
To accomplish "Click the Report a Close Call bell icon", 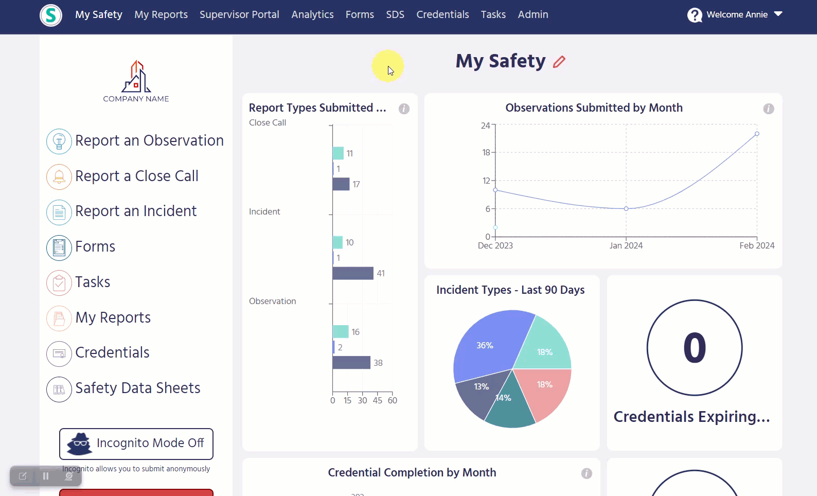I will (59, 176).
